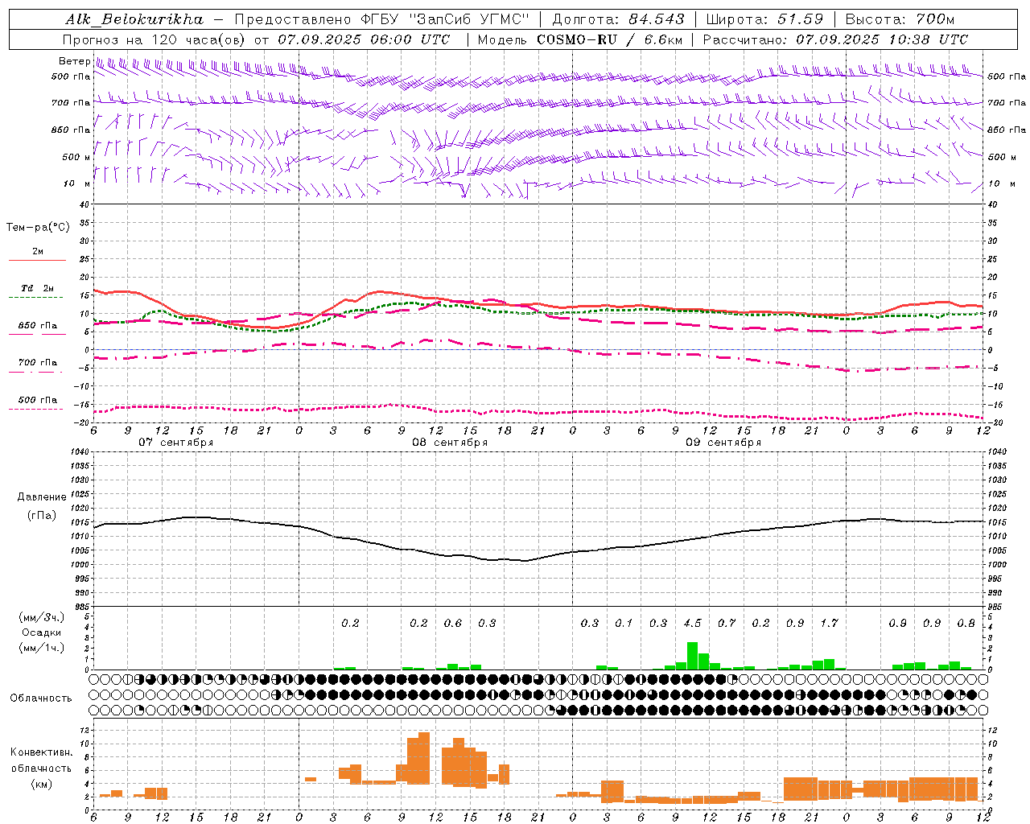Click the Td 2м legend entry
The width and height of the screenshot is (1030, 824).
coord(38,288)
